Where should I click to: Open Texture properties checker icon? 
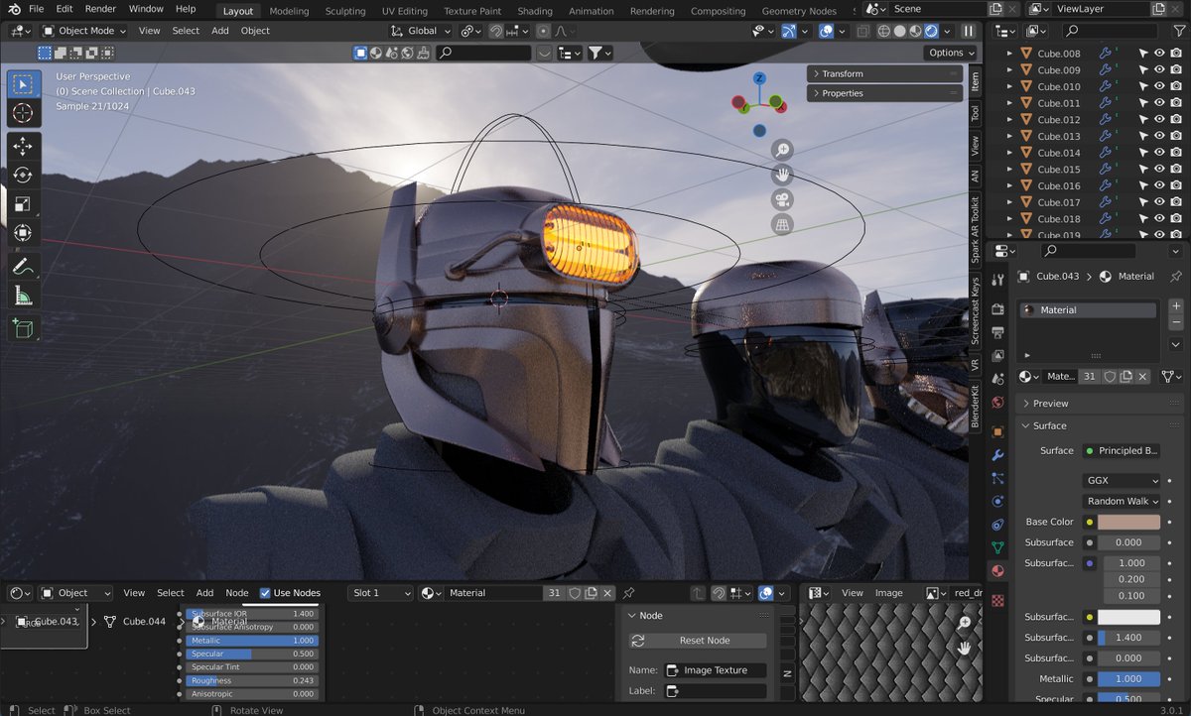pyautogui.click(x=997, y=600)
